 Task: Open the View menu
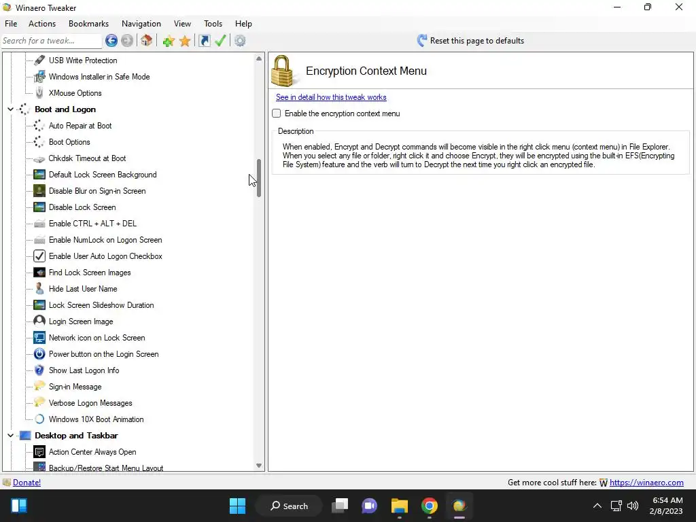point(182,24)
